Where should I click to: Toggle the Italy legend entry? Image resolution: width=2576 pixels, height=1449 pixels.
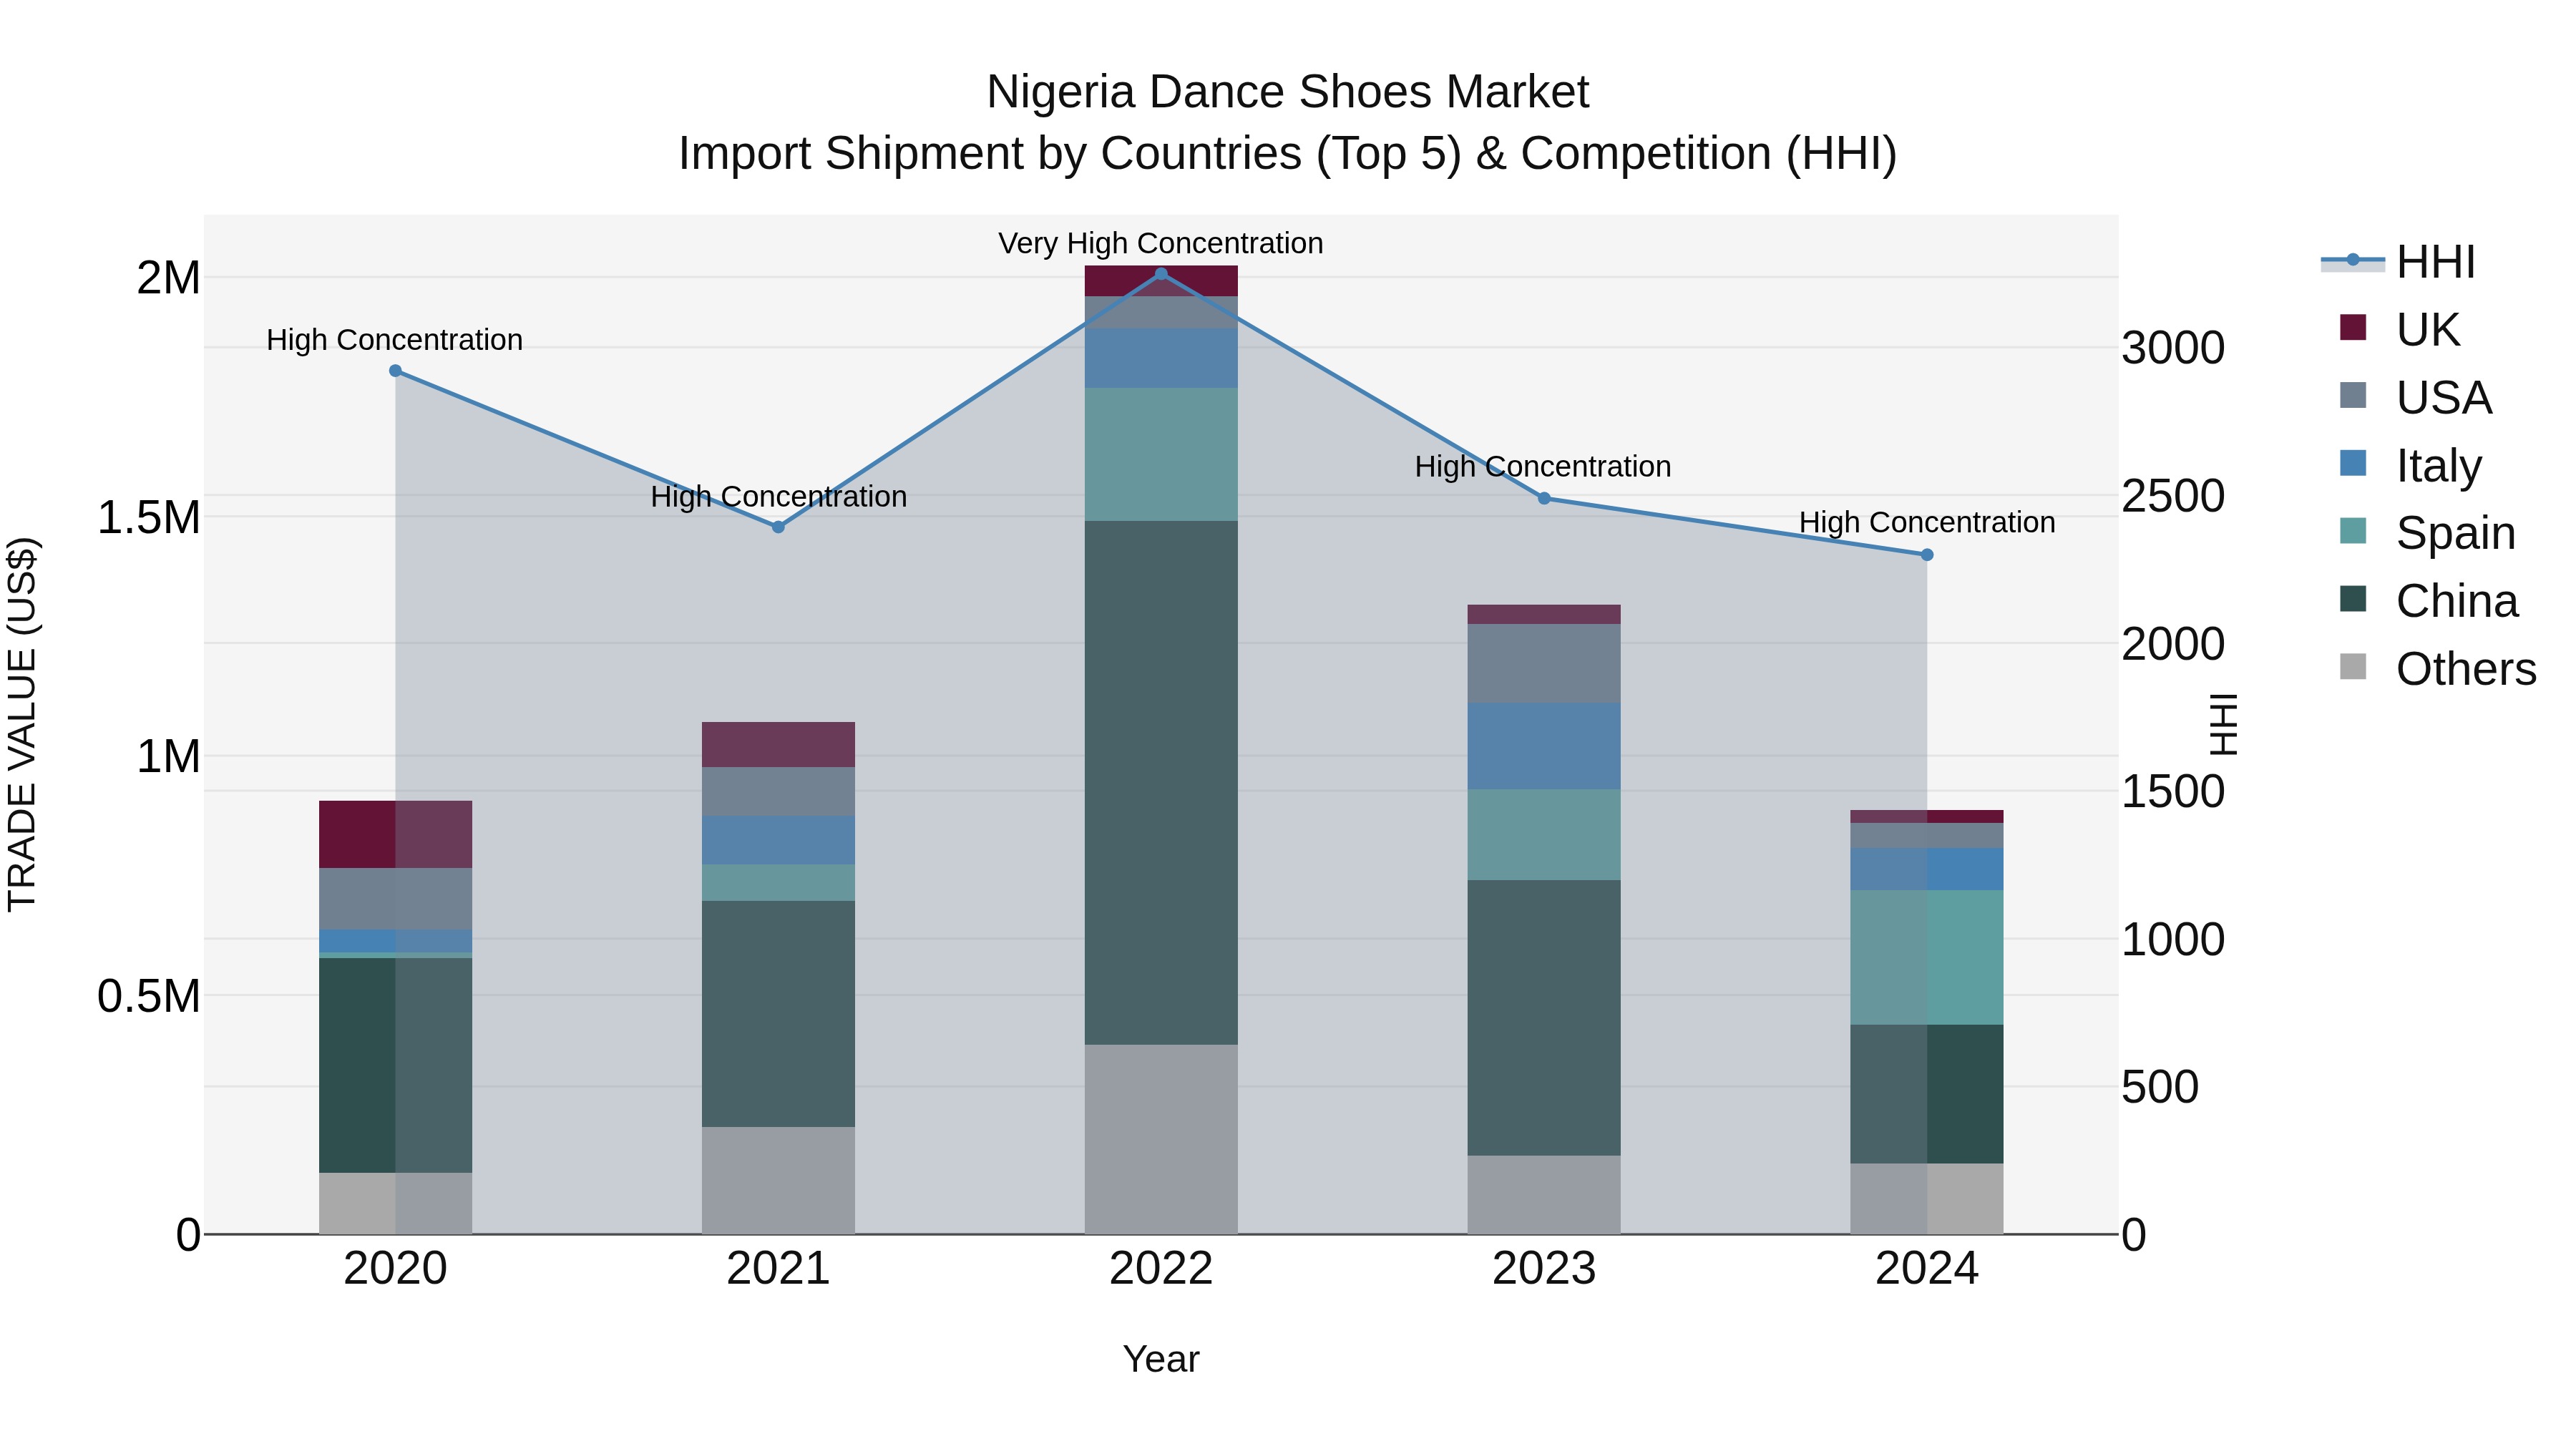pyautogui.click(x=2410, y=465)
